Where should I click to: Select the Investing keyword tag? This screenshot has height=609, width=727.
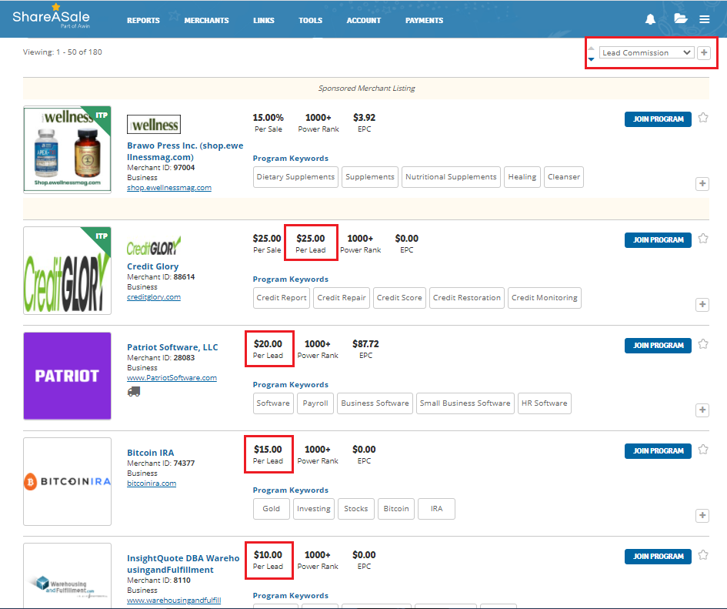click(313, 508)
